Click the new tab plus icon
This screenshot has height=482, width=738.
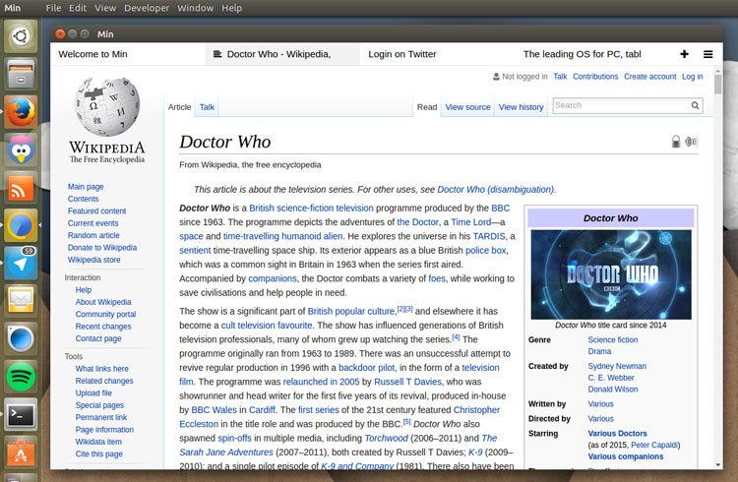coord(684,54)
